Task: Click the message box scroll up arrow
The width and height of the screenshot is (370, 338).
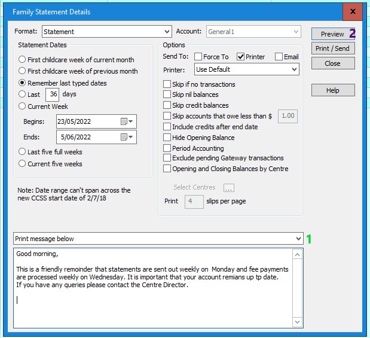Action: click(297, 255)
